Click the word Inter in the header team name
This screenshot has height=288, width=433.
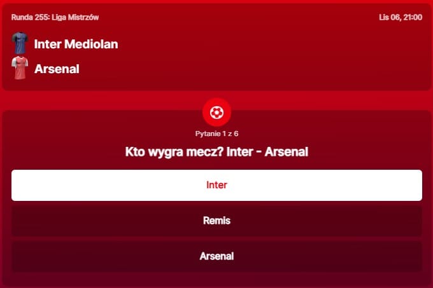click(x=47, y=44)
